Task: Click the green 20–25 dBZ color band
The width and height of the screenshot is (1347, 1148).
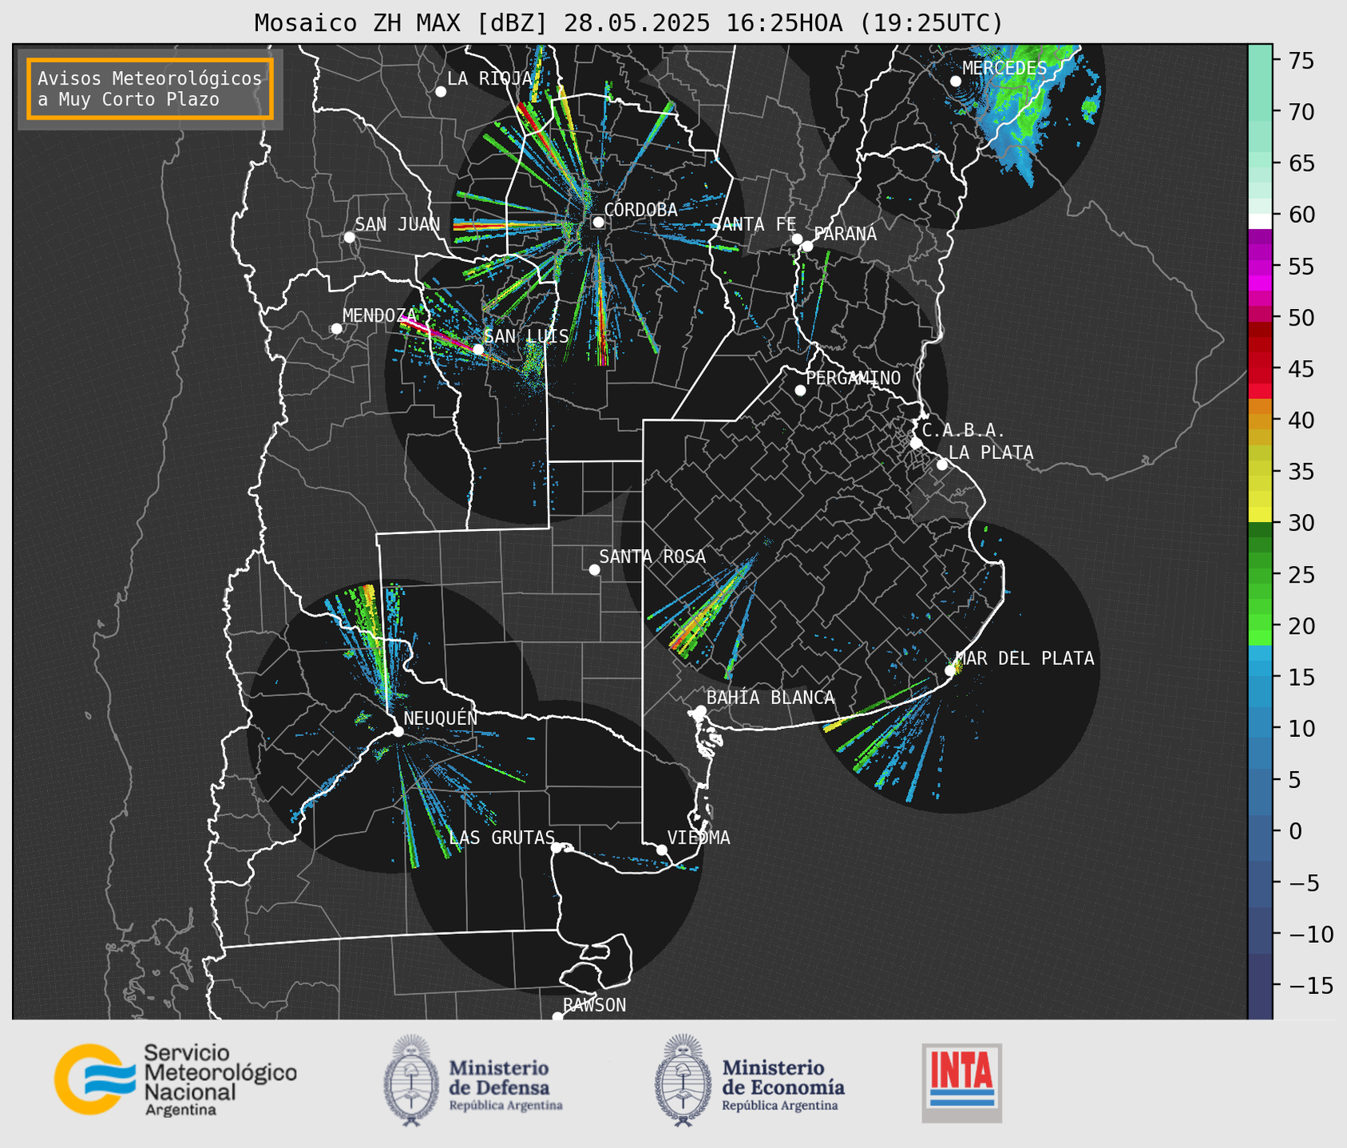Action: [1260, 600]
